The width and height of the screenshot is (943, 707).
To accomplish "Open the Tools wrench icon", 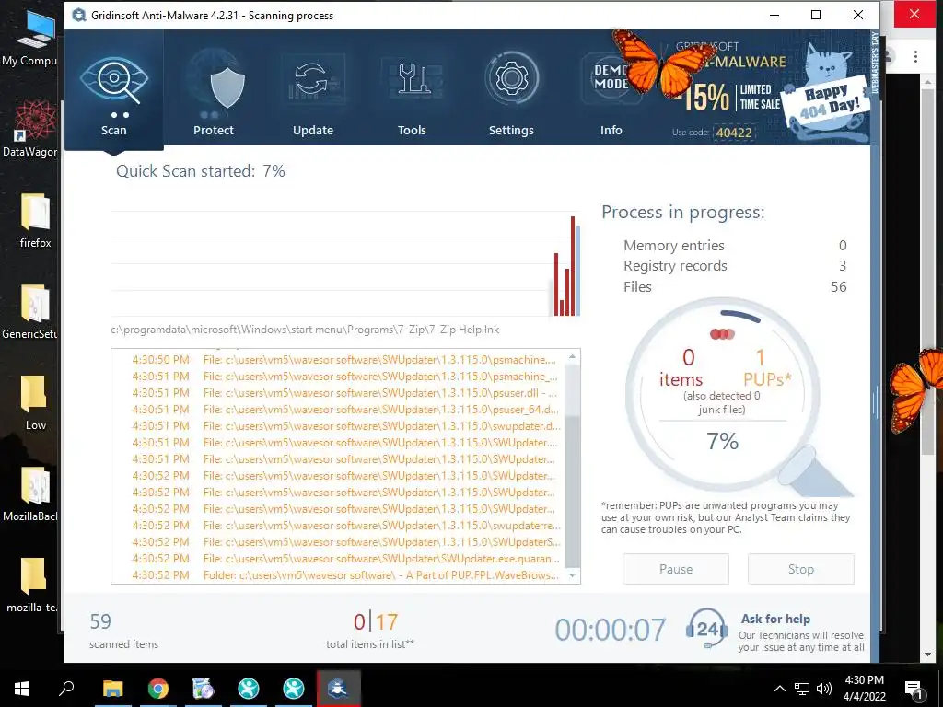I will pyautogui.click(x=412, y=79).
